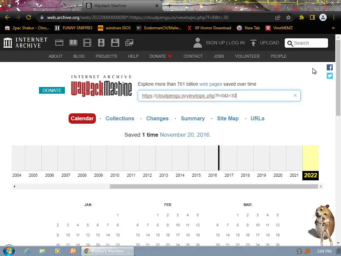This screenshot has width=341, height=256.
Task: Open the CONTACT menu item
Action: tap(193, 56)
